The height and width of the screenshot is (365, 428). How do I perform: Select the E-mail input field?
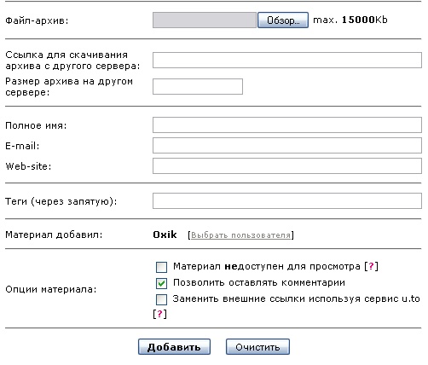tap(287, 145)
